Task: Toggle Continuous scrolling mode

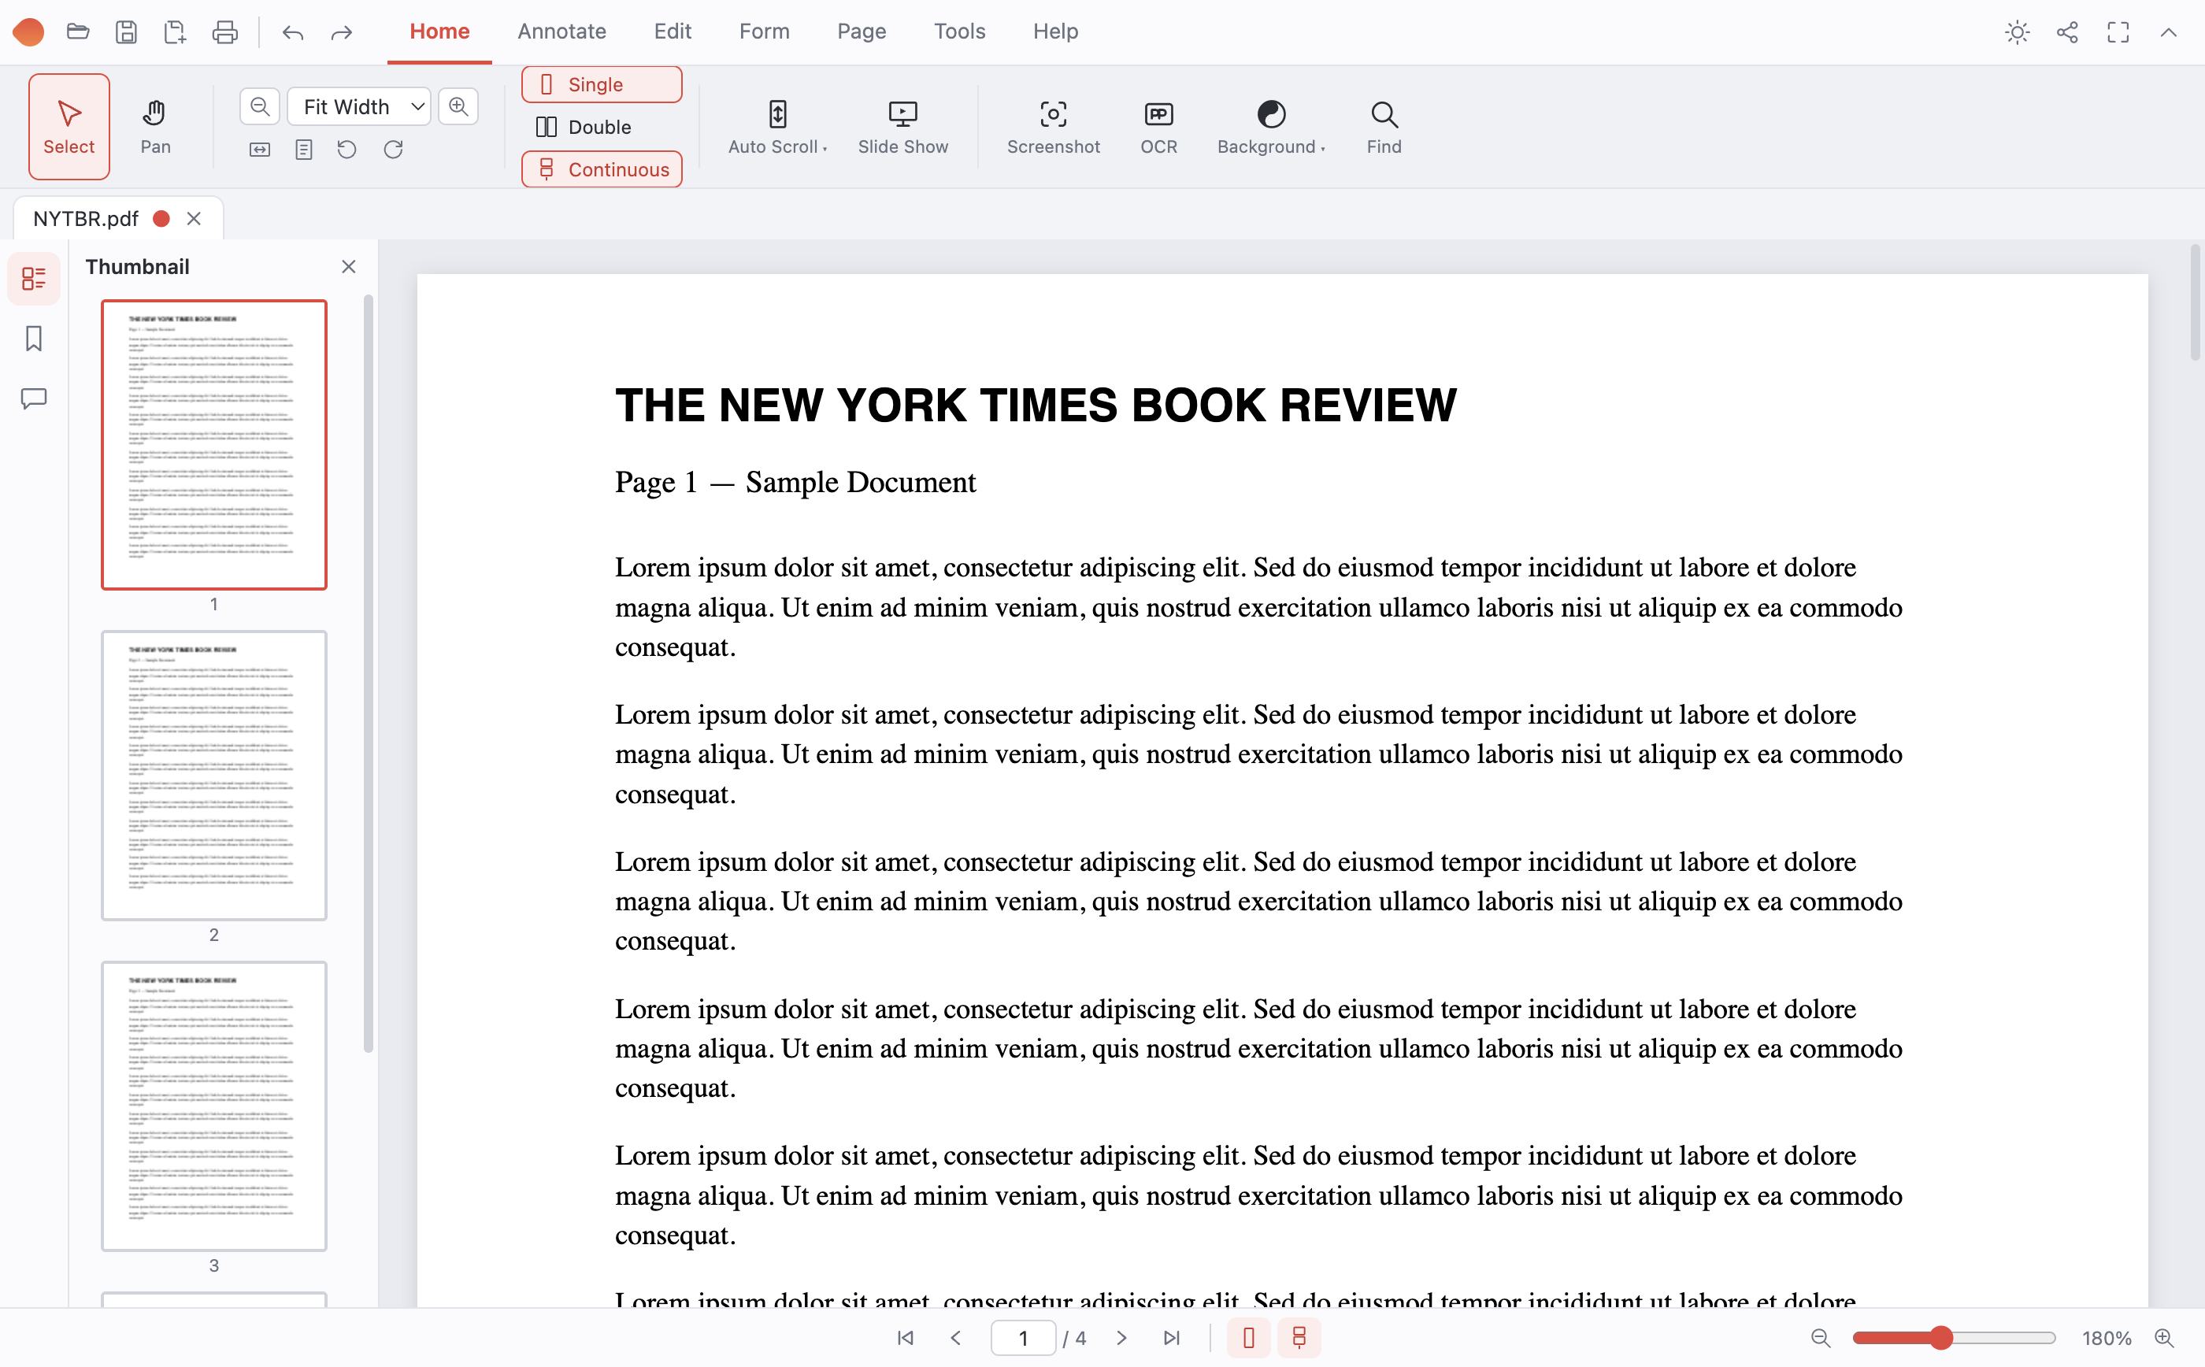Action: click(601, 169)
